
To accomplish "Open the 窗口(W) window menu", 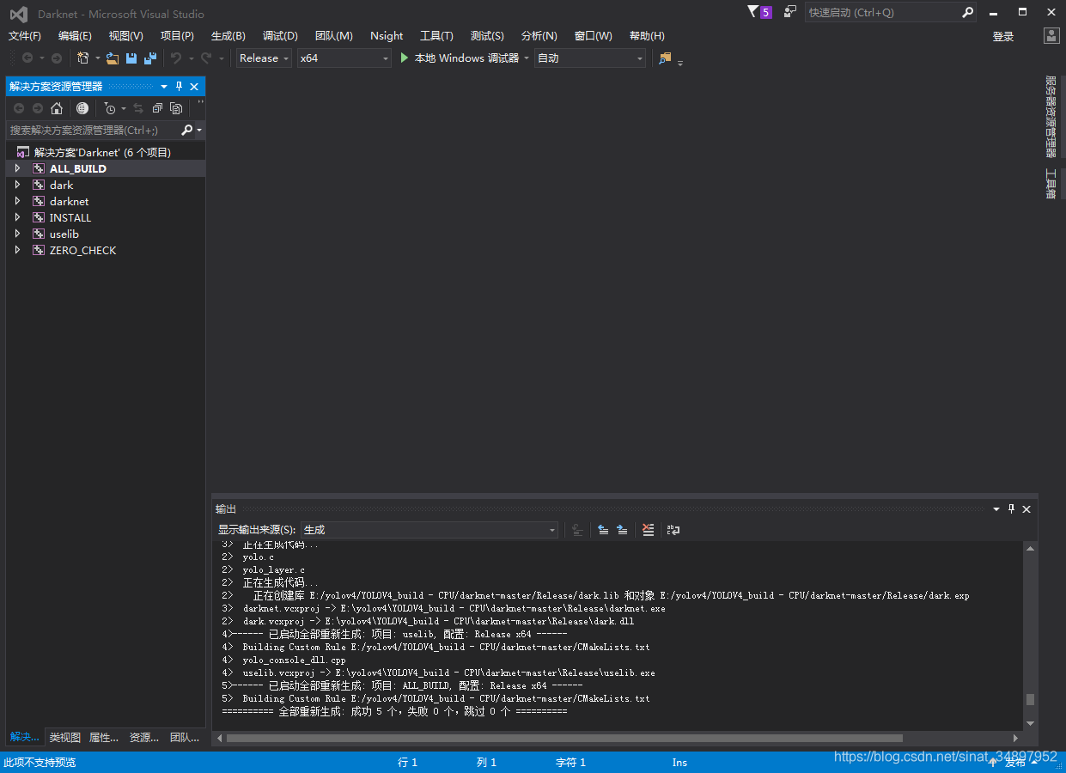I will (593, 36).
